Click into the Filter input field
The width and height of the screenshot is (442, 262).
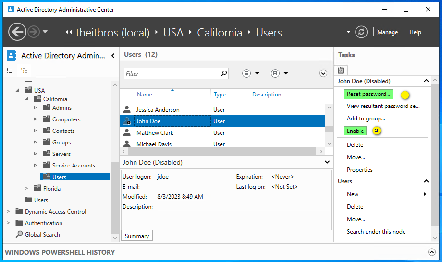point(172,73)
